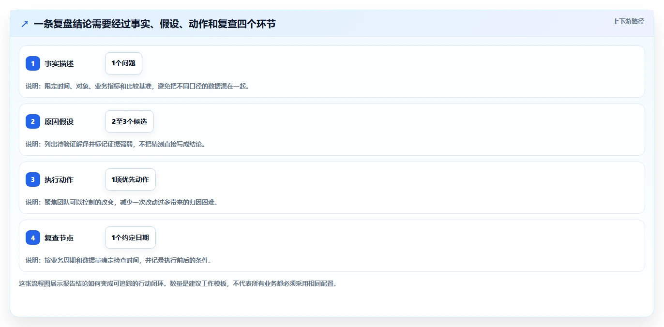Click the arrow icon beside the heading
This screenshot has width=664, height=327.
[24, 24]
